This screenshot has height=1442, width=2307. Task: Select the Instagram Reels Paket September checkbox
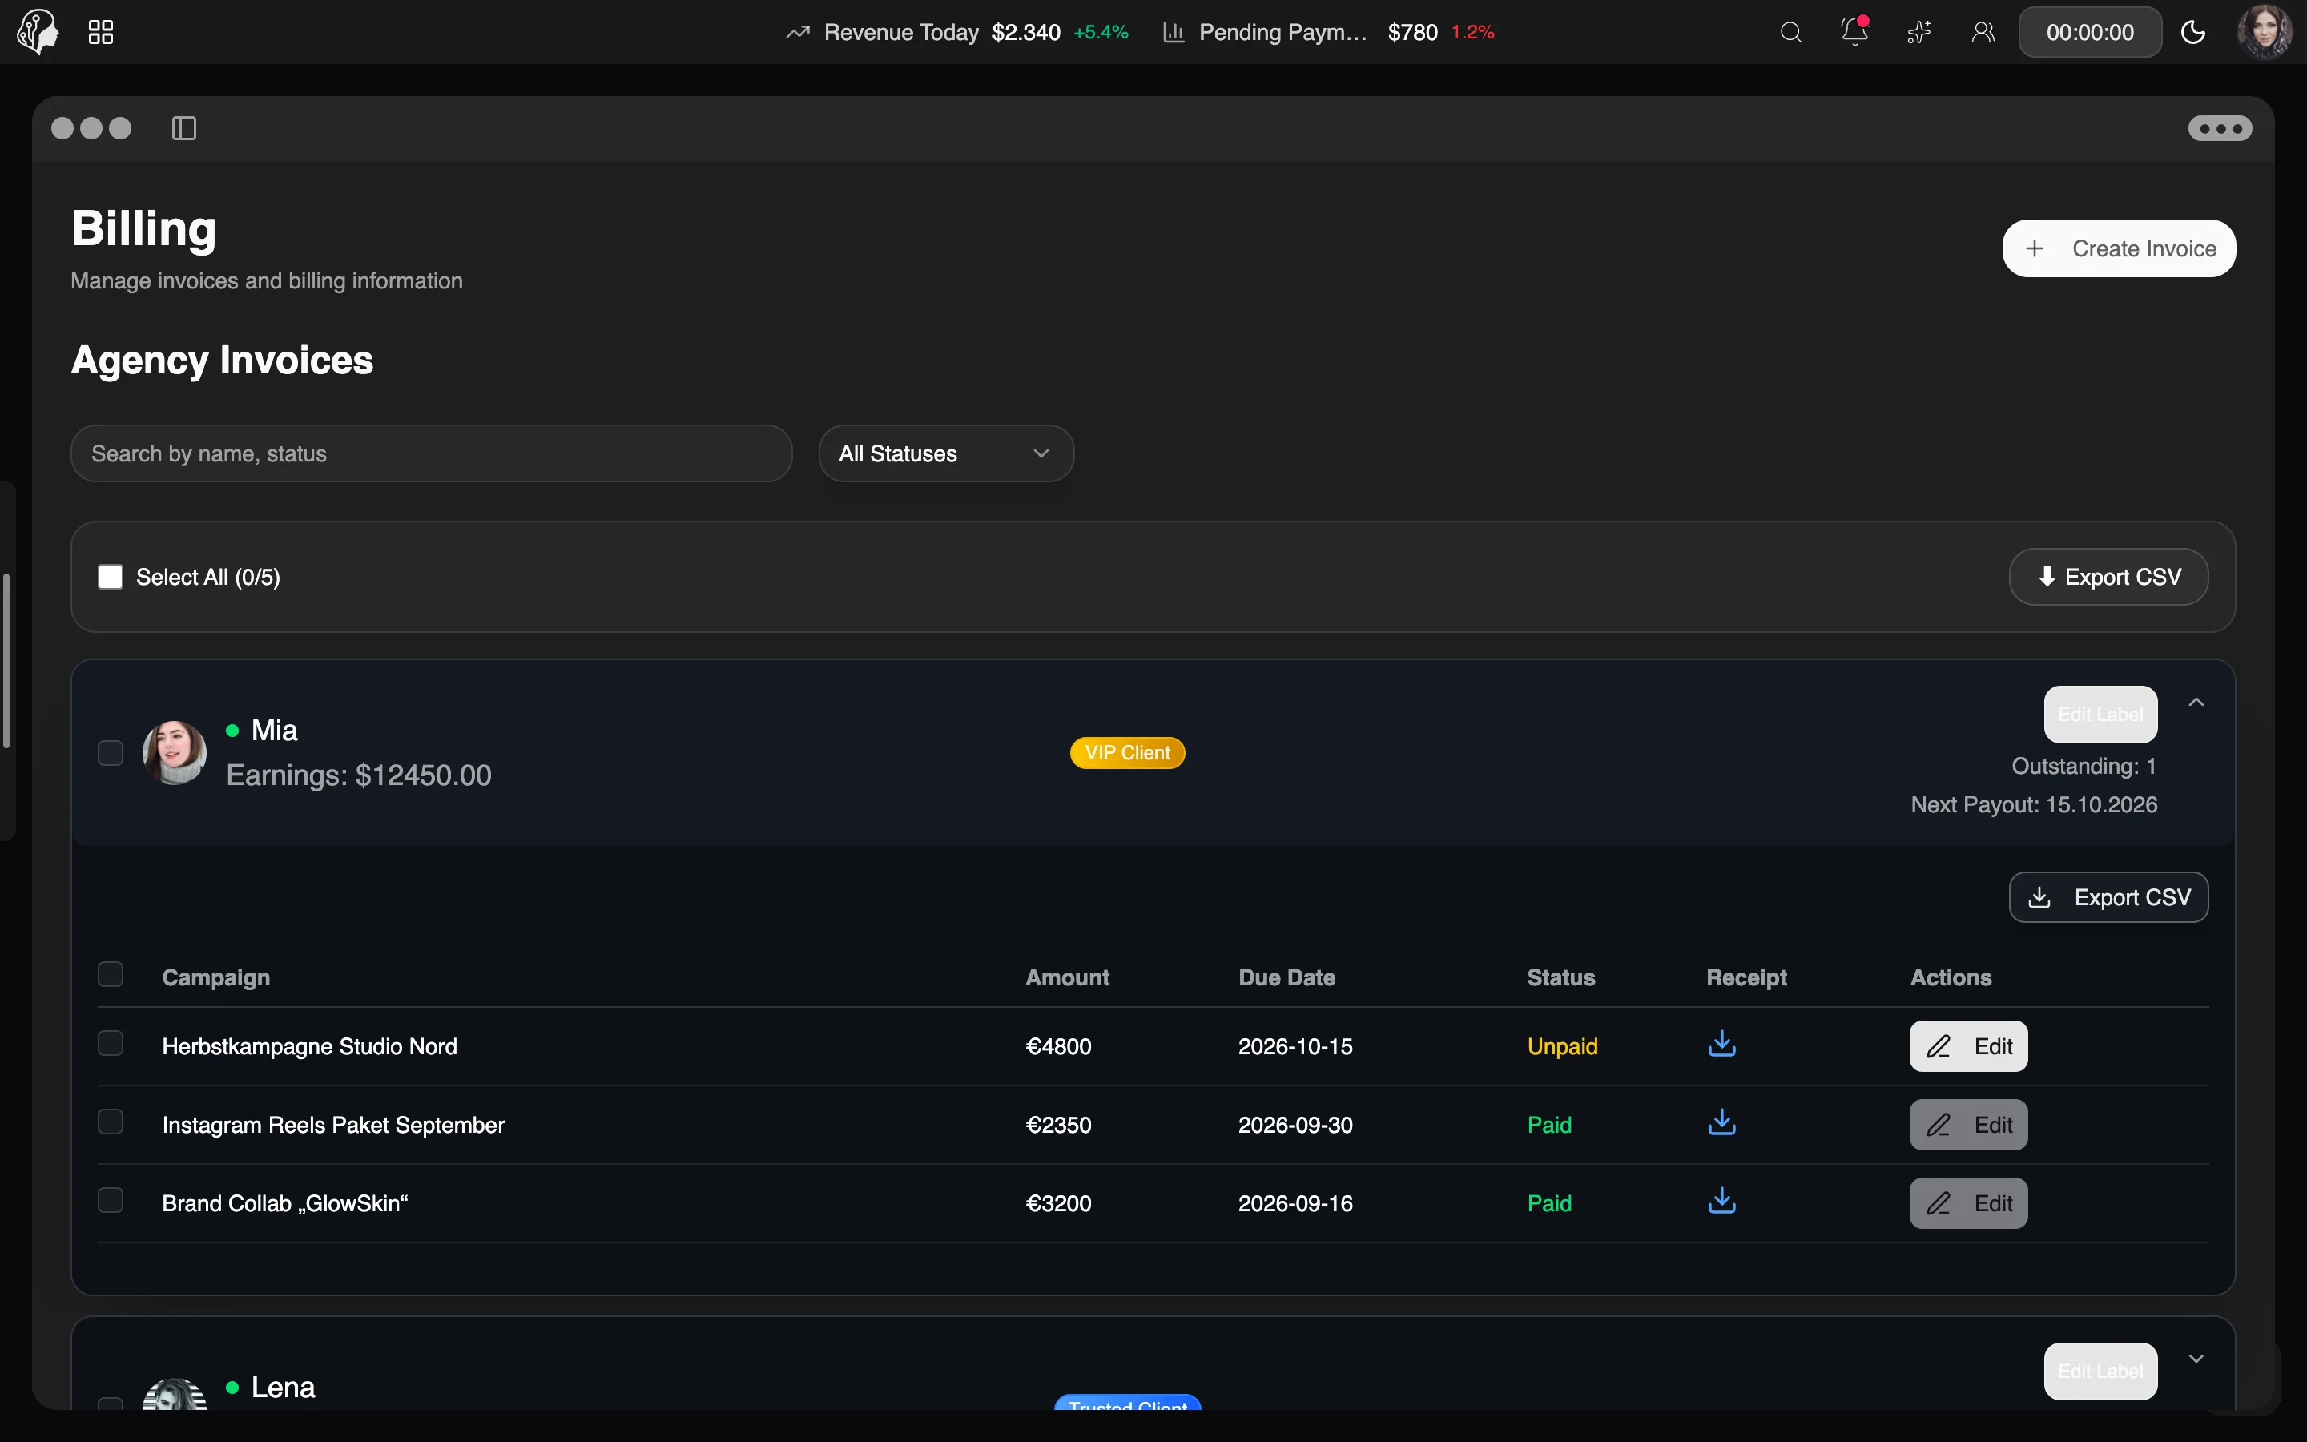pos(111,1122)
